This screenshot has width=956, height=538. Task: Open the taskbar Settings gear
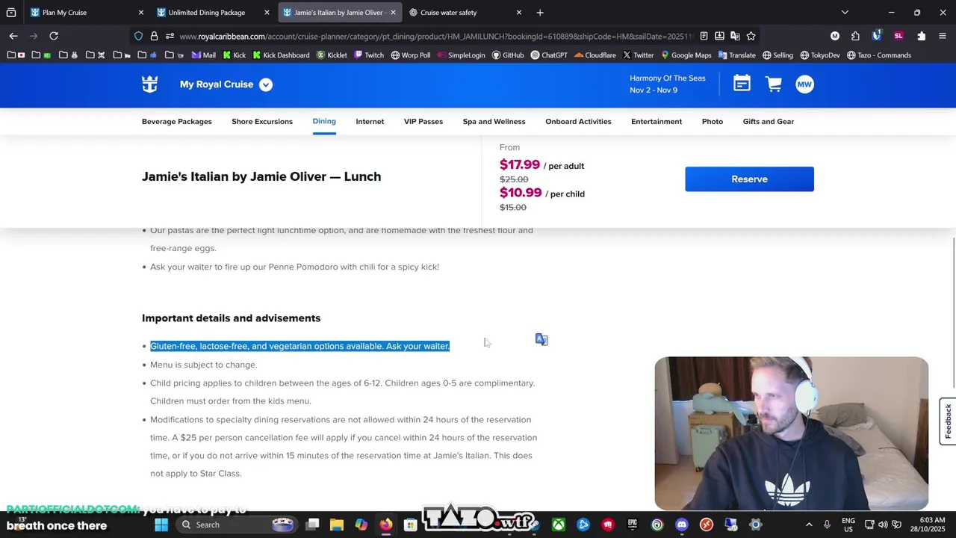[x=755, y=525]
